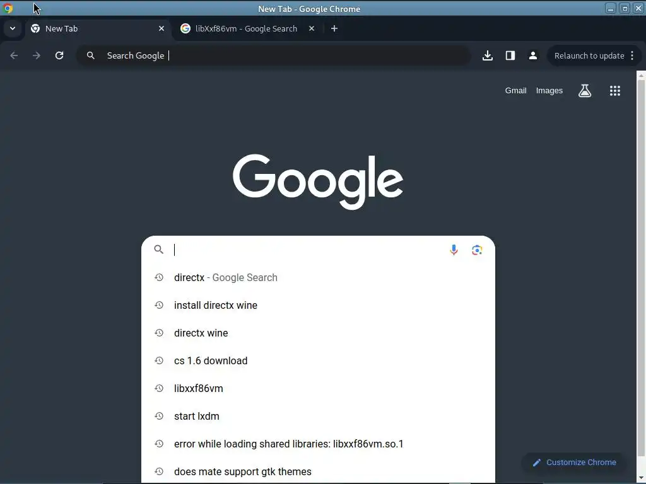The height and width of the screenshot is (484, 646).
Task: Click the Chrome icon in title bar
Action: coord(8,8)
